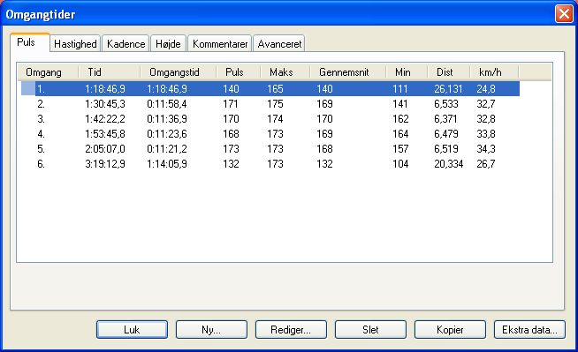
Task: Click speed value 32,7
Action: tap(486, 104)
